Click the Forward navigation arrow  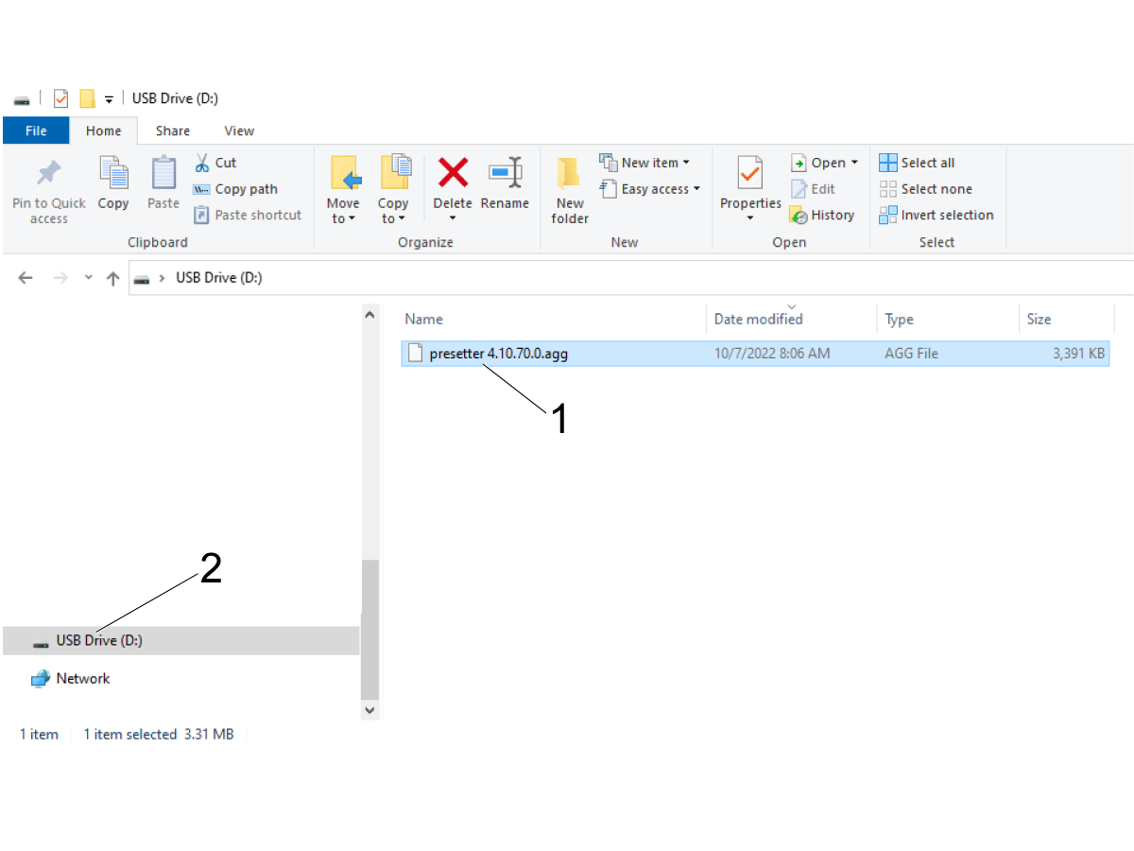pos(60,278)
